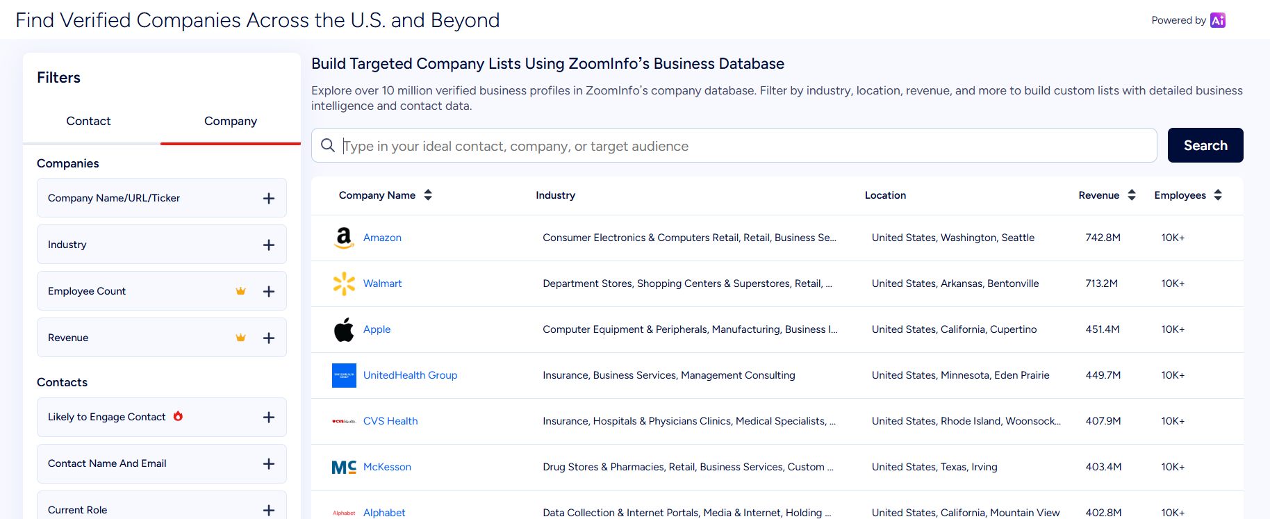Click United States, Arkansas, Bentonville location
Image resolution: width=1270 pixels, height=519 pixels.
point(955,283)
